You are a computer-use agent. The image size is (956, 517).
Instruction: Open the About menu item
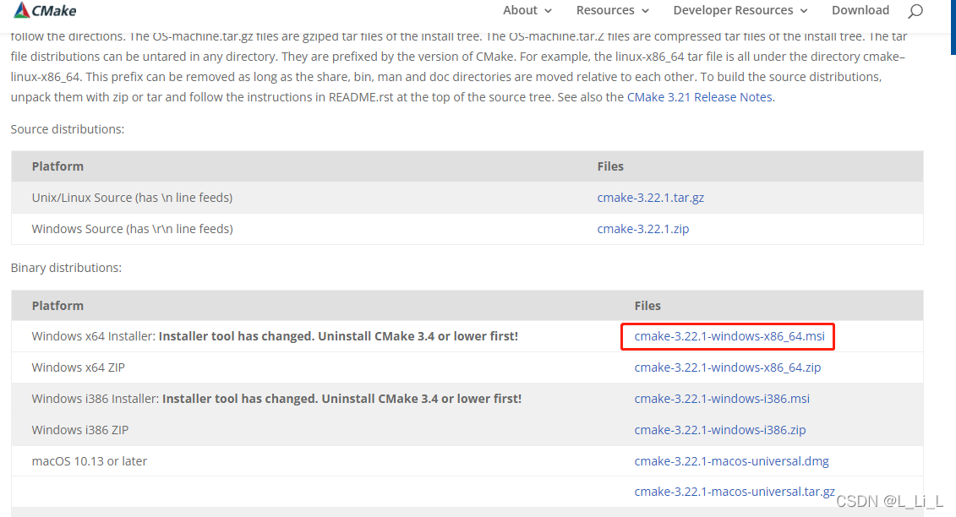[520, 10]
